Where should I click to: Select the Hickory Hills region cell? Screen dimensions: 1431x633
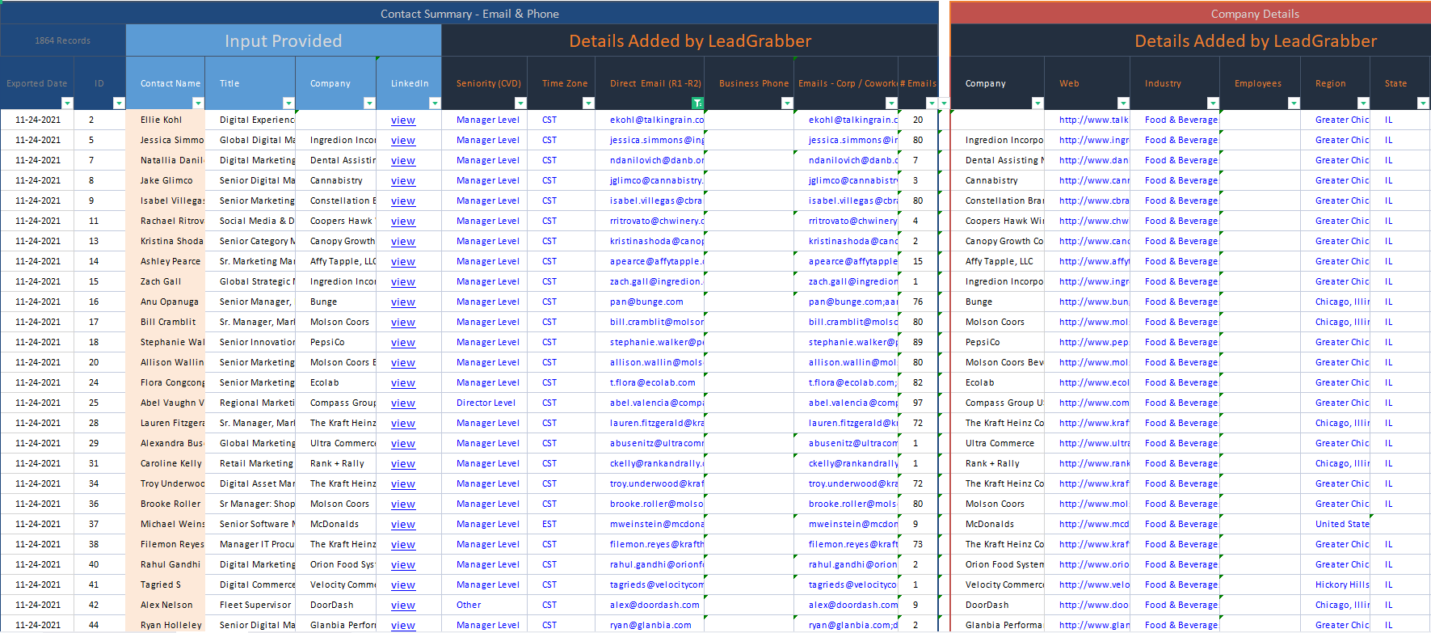[1336, 584]
